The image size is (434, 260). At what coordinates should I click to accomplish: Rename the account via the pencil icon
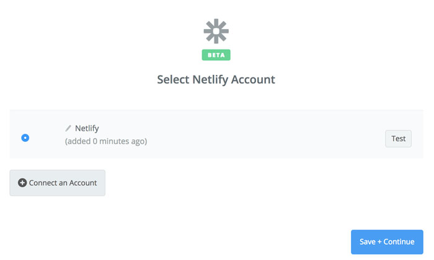[68, 129]
